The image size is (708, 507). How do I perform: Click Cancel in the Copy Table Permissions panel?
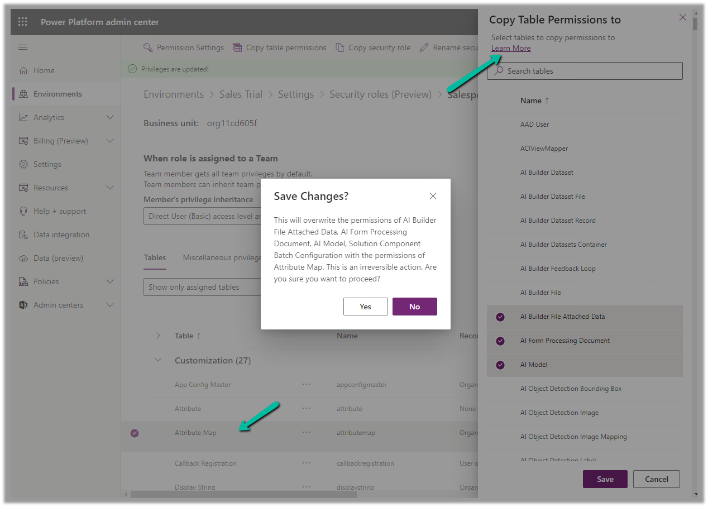[x=657, y=479]
